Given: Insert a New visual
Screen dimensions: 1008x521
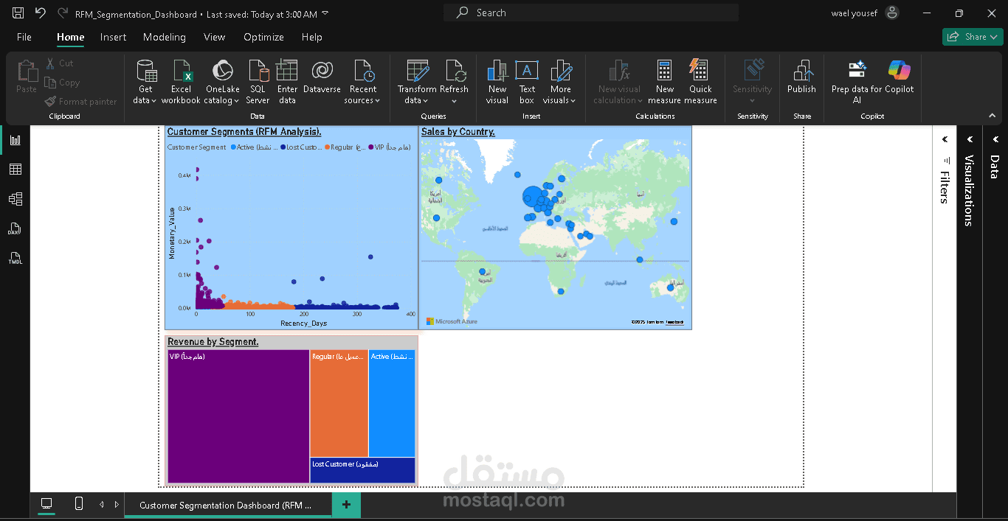Looking at the screenshot, I should 497,82.
